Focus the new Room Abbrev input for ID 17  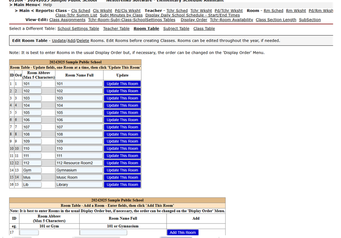coord(29,233)
